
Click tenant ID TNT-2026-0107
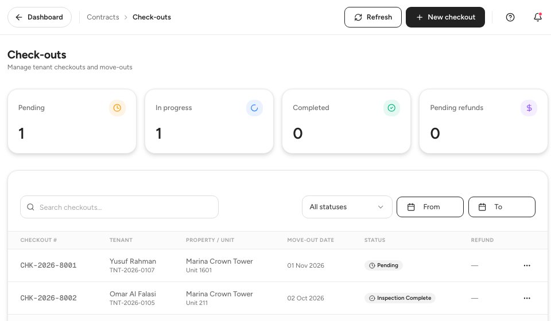click(x=132, y=270)
